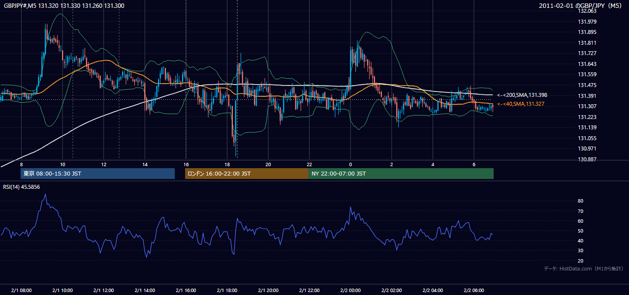
Task: Click the HistData.com data source credit
Action: [x=584, y=268]
